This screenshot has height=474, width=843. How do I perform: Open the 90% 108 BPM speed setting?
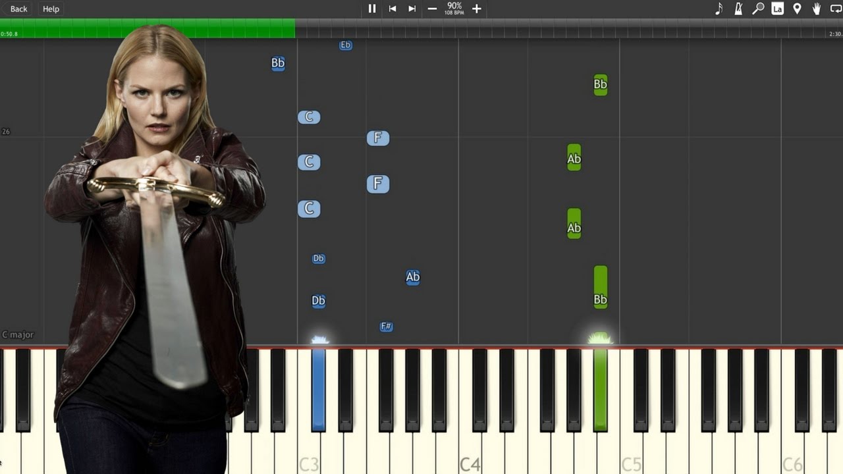(x=454, y=9)
